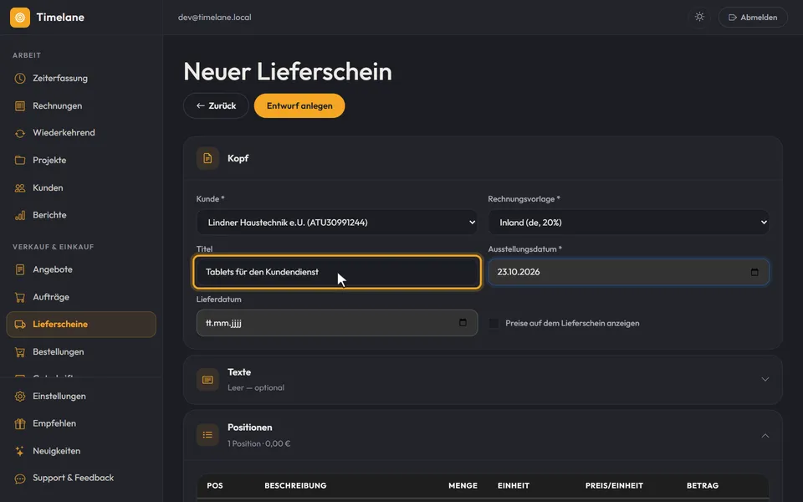
Task: Click 'Entwurf anlegen' button
Action: (x=299, y=105)
